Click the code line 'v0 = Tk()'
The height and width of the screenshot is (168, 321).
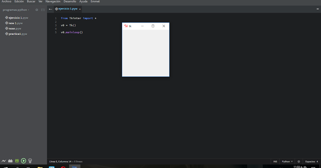(x=68, y=25)
